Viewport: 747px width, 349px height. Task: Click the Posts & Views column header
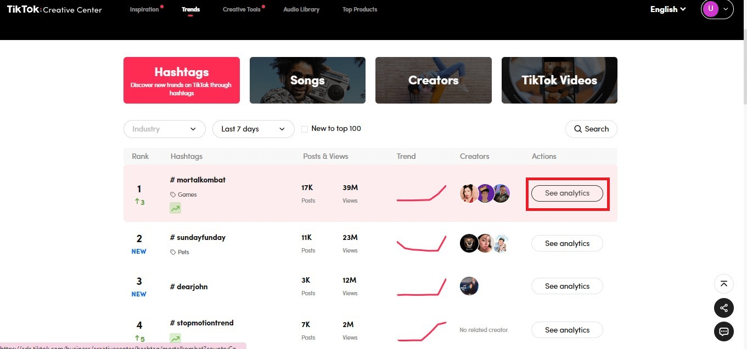[x=325, y=156]
